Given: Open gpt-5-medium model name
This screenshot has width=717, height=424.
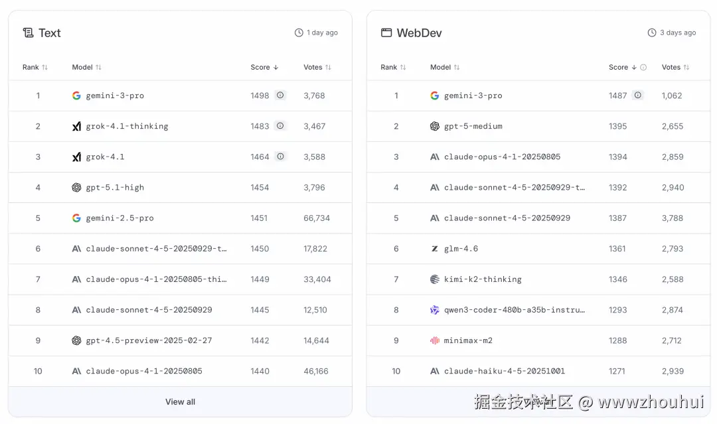Looking at the screenshot, I should pyautogui.click(x=473, y=126).
